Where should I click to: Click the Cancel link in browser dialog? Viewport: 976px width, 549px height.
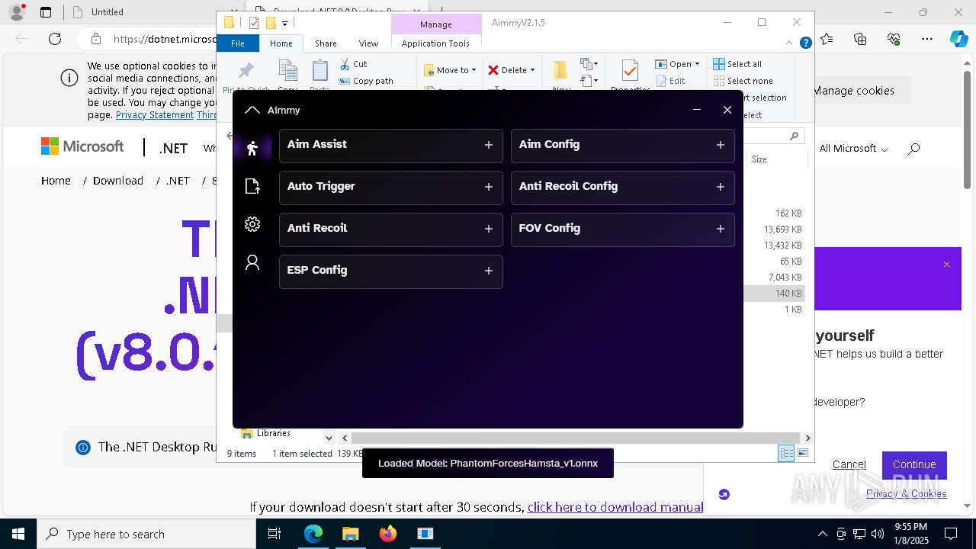(x=849, y=464)
